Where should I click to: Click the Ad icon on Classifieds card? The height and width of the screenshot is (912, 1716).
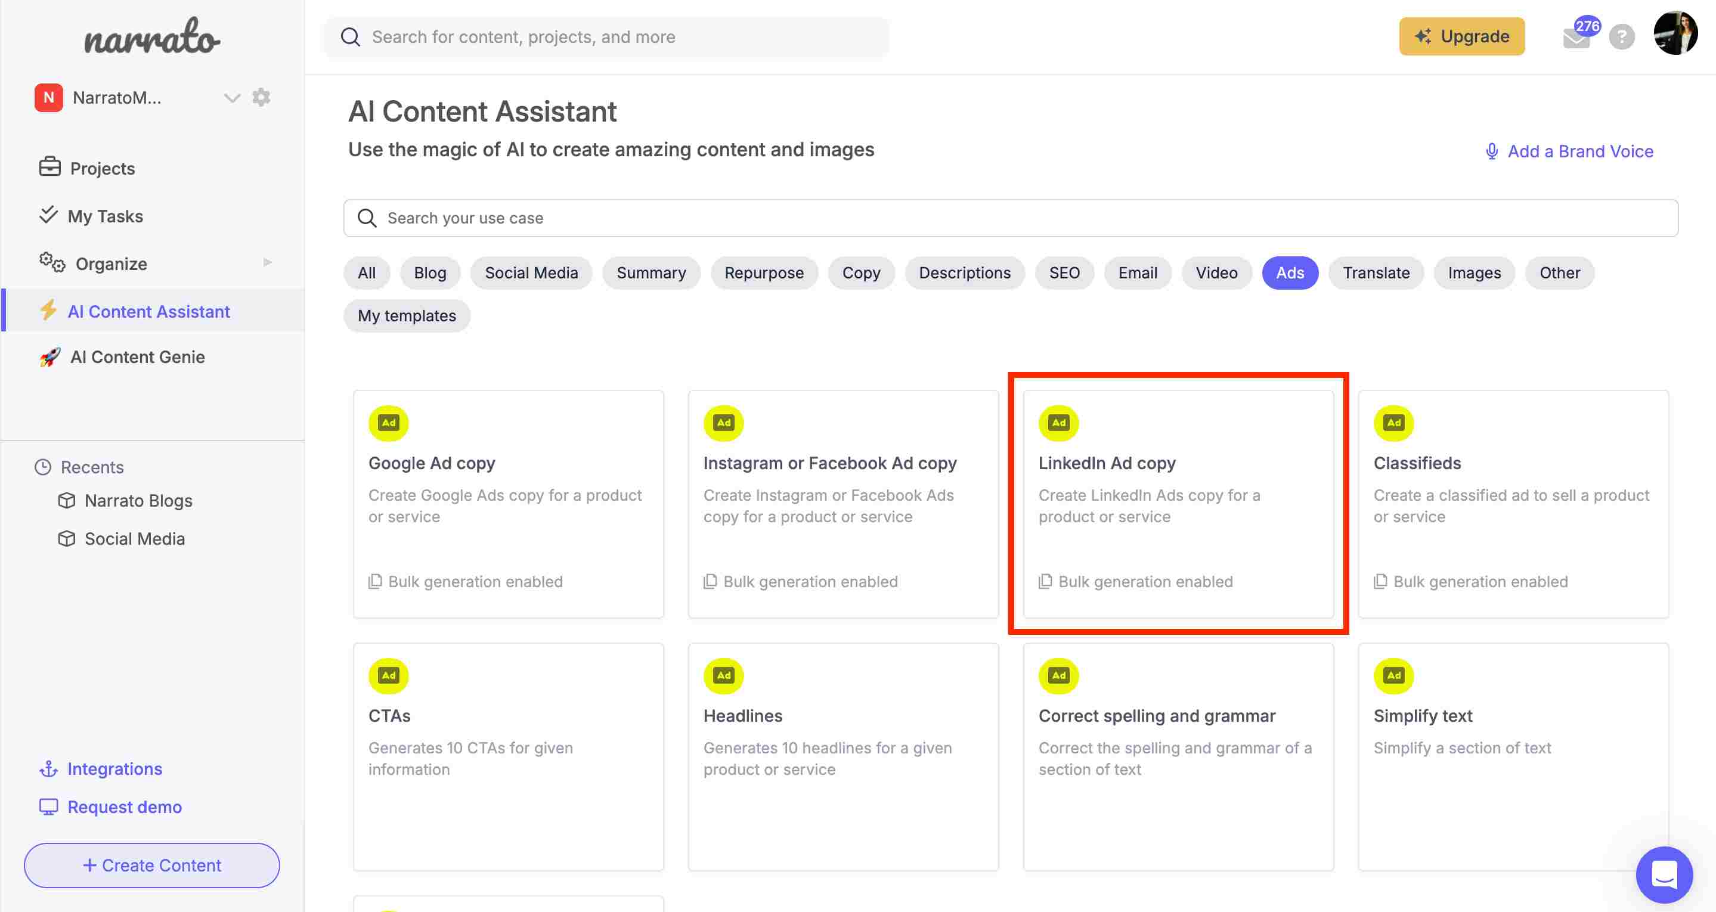tap(1393, 423)
